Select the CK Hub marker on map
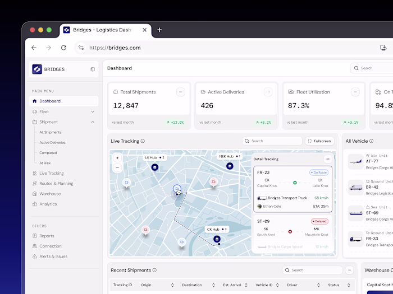Screen dimensions: 393x294 tap(217, 239)
